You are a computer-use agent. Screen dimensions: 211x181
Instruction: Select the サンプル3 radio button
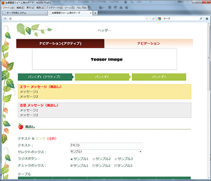click(x=116, y=159)
